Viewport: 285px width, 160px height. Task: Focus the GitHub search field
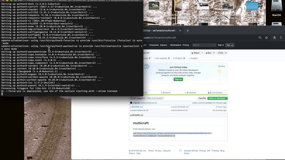click(x=204, y=45)
